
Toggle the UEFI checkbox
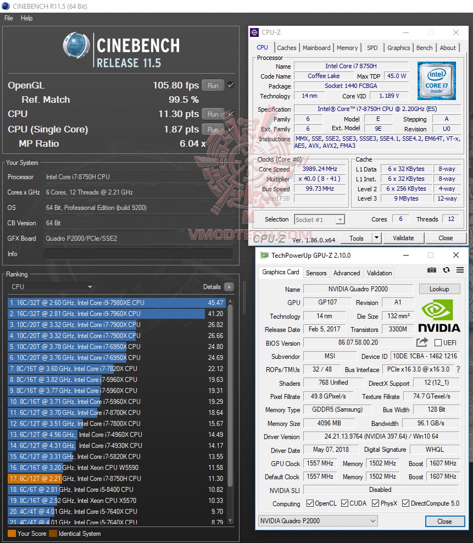coord(438,343)
